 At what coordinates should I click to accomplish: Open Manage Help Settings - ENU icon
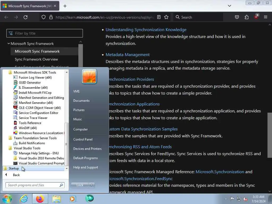click(15, 153)
